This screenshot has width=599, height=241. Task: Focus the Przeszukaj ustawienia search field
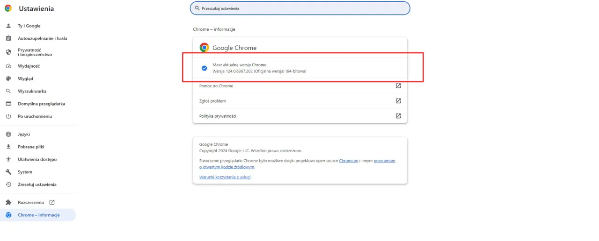[299, 8]
